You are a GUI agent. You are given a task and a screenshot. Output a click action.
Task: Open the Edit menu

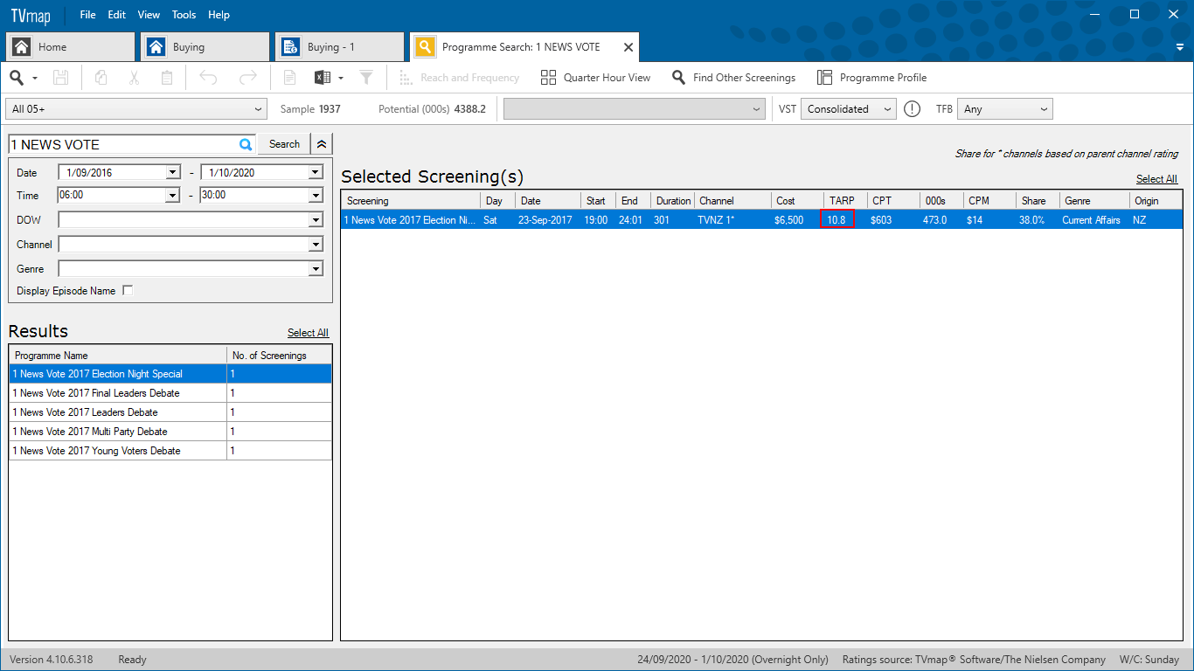(117, 15)
